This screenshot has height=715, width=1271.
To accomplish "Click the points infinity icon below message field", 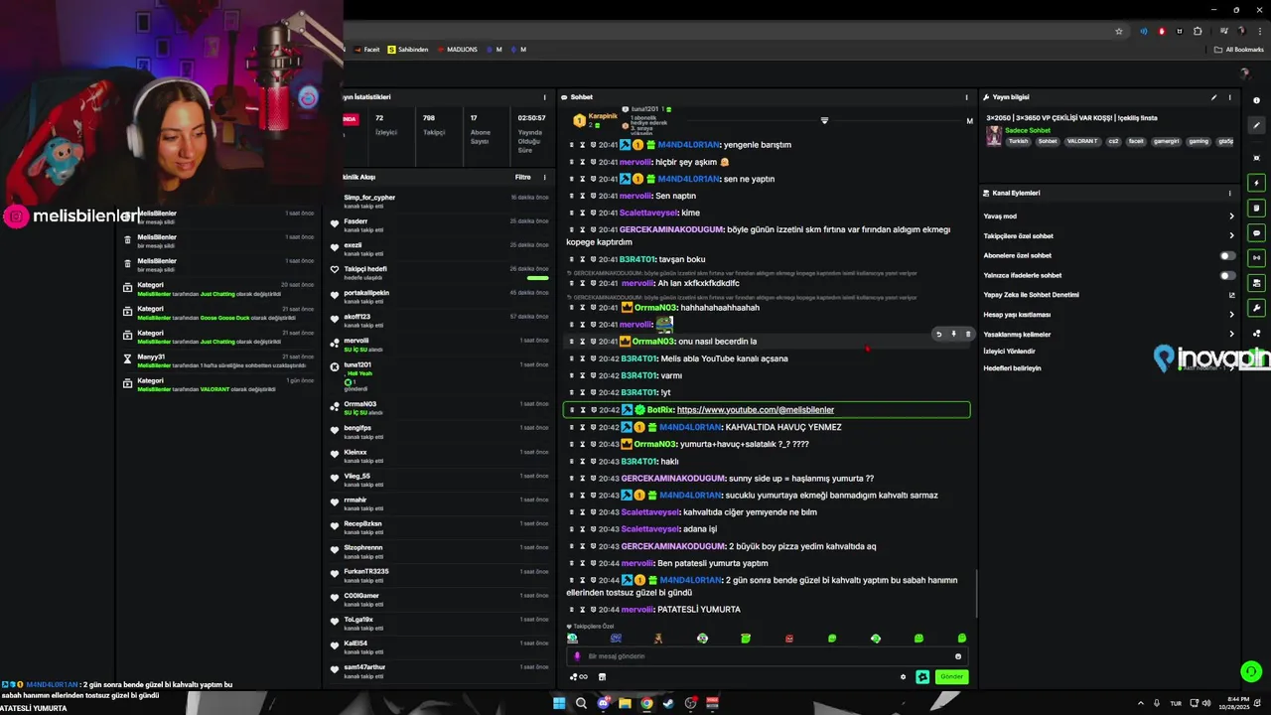I will tap(578, 677).
